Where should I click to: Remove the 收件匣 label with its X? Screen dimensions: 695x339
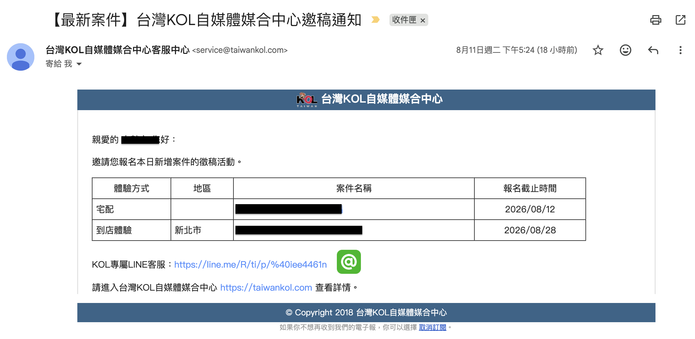(423, 21)
